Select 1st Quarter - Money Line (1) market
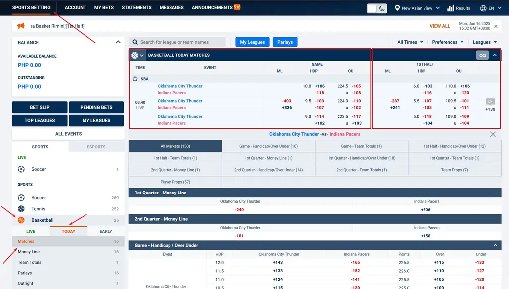The image size is (509, 289). click(268, 158)
